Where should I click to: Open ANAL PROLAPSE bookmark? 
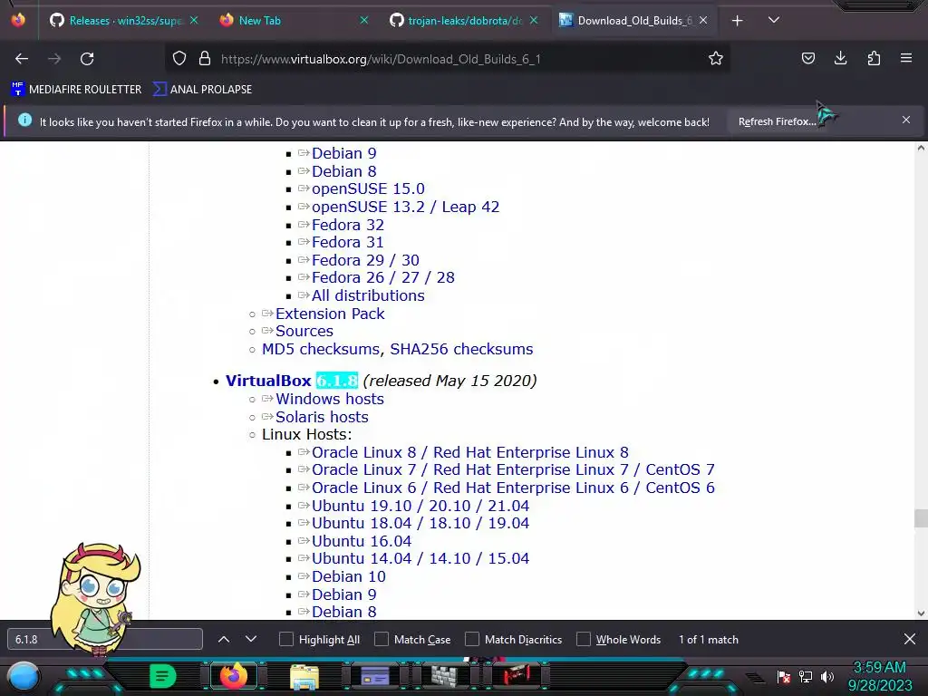202,90
